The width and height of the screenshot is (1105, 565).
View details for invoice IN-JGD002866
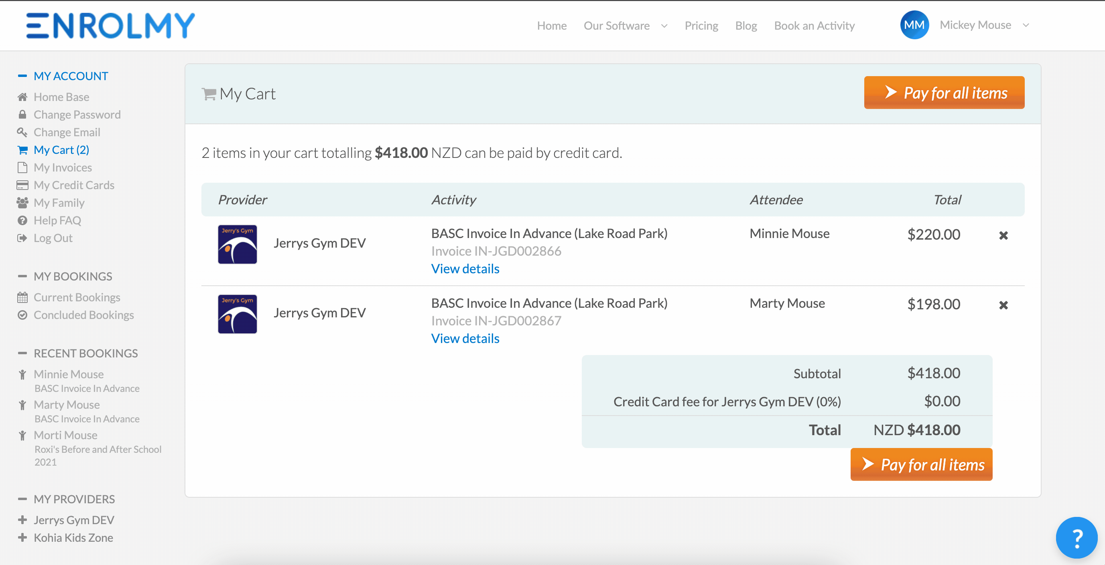[x=465, y=268]
